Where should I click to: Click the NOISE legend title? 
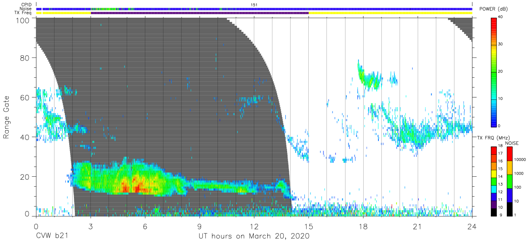pos(512,143)
